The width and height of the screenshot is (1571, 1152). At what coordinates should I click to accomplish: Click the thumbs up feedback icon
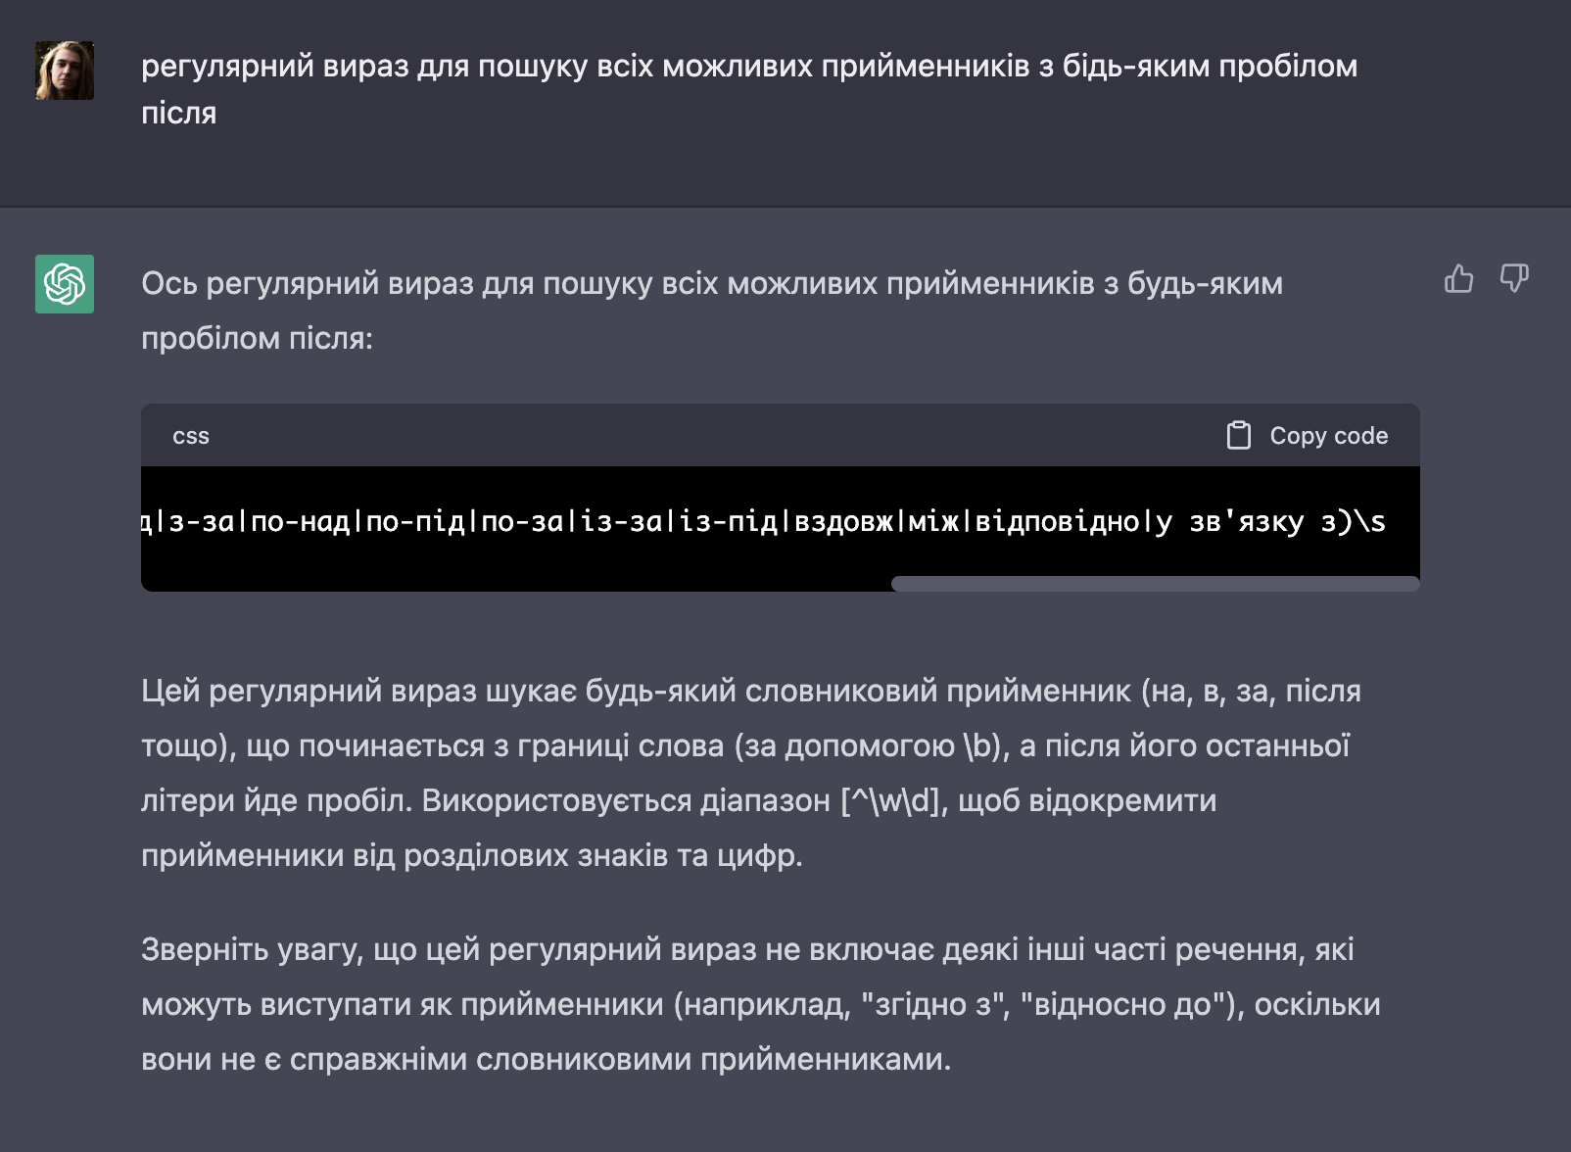[x=1458, y=279]
